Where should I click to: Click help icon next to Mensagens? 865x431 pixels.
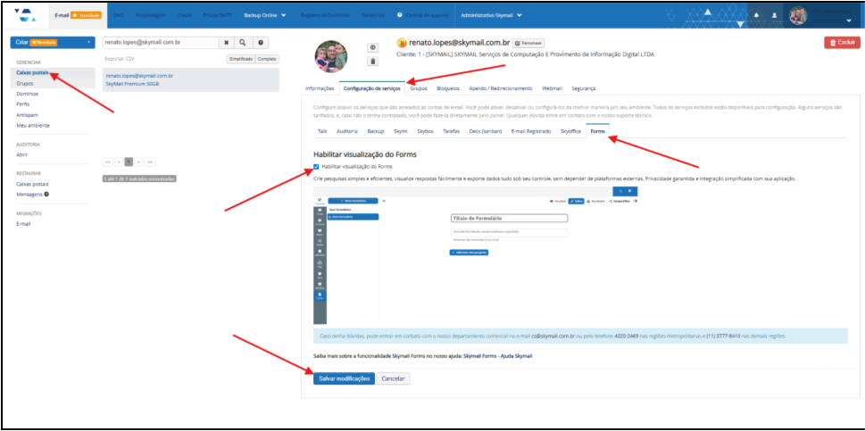pos(46,194)
